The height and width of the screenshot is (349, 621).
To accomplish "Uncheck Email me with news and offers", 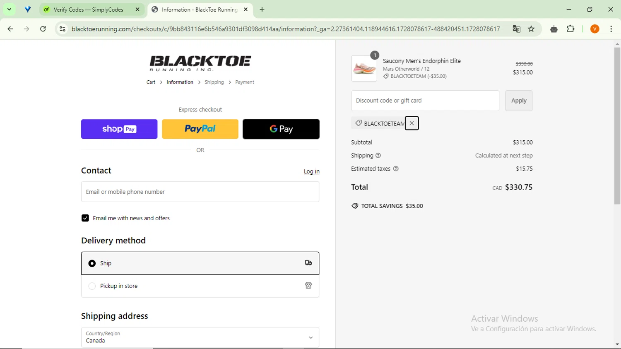I will tap(85, 218).
